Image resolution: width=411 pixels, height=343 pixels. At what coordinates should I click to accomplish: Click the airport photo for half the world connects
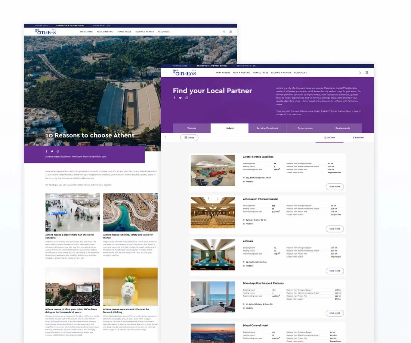click(x=72, y=212)
